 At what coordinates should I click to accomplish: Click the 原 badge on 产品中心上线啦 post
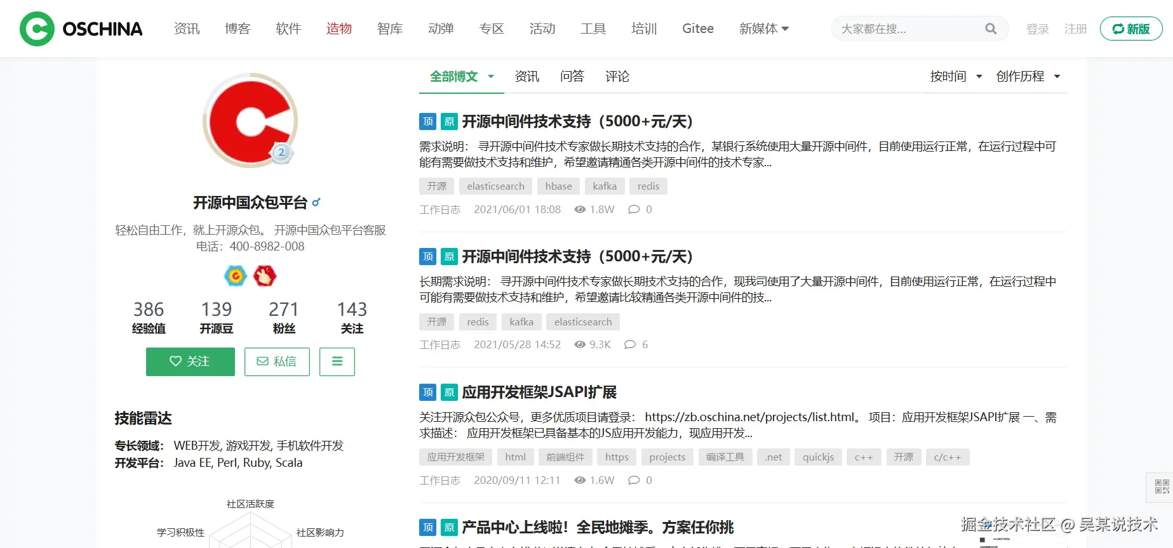449,528
